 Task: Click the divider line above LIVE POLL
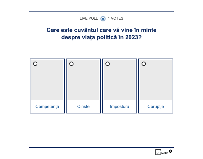(x=101, y=12)
